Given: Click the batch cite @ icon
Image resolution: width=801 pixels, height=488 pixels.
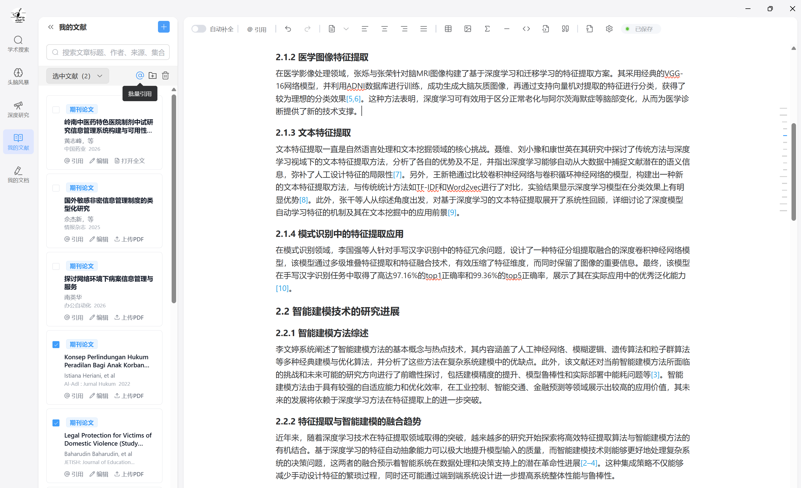Looking at the screenshot, I should 140,76.
